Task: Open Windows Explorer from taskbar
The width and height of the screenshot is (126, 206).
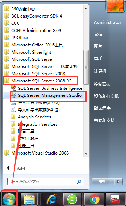Action: [29, 199]
